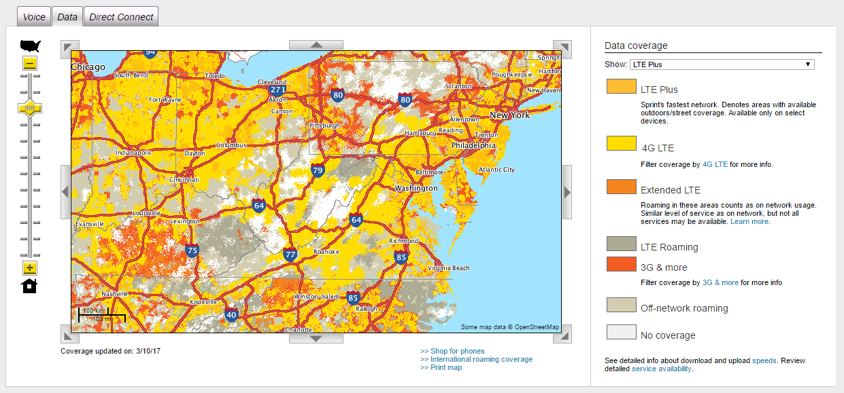Image resolution: width=844 pixels, height=393 pixels.
Task: Pan map toward northeast corner arrow
Action: click(x=562, y=50)
